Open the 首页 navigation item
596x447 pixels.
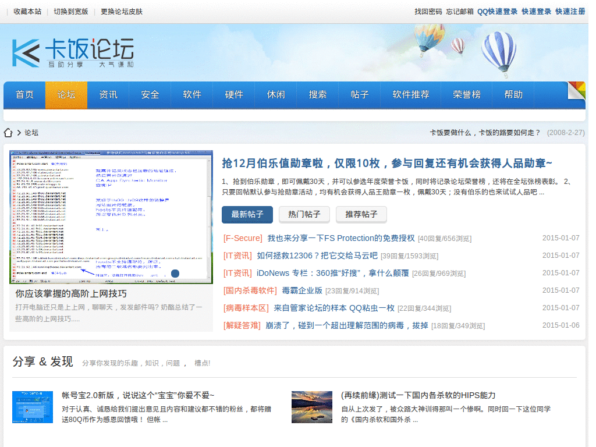(24, 95)
